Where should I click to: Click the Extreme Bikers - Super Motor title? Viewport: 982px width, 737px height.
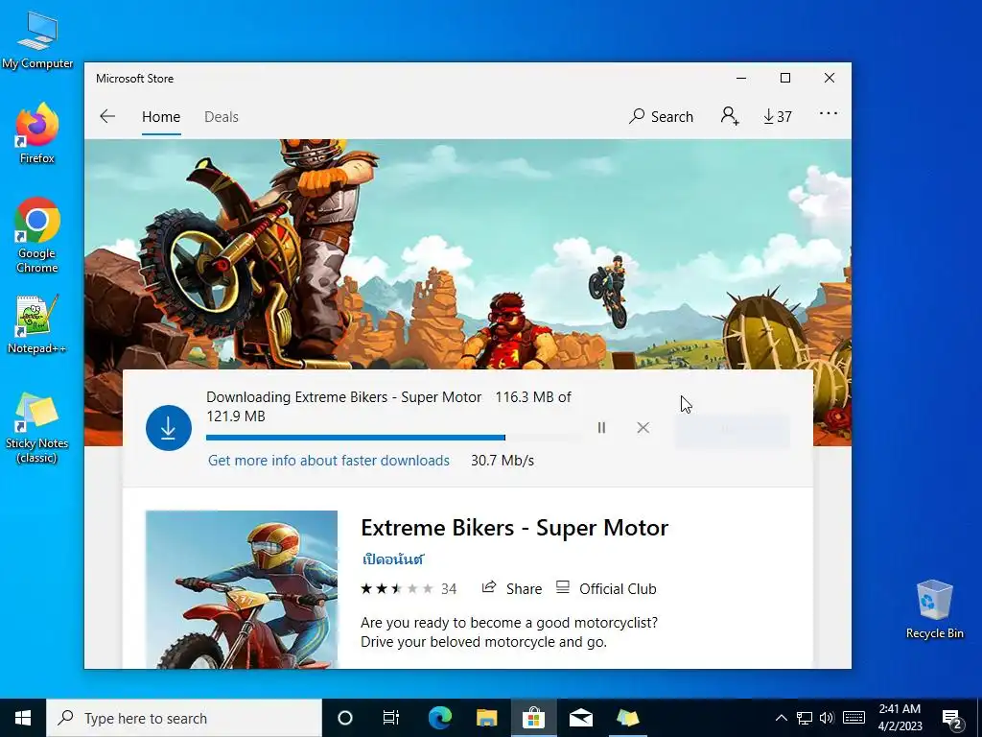515,528
